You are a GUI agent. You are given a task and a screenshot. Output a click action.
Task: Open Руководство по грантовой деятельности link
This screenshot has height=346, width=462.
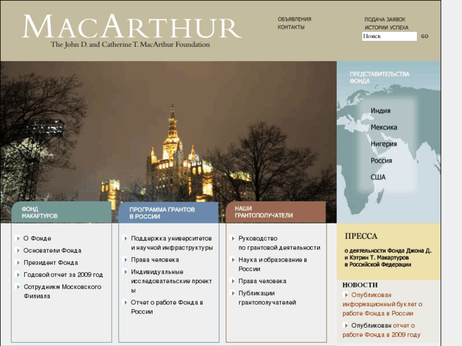280,243
